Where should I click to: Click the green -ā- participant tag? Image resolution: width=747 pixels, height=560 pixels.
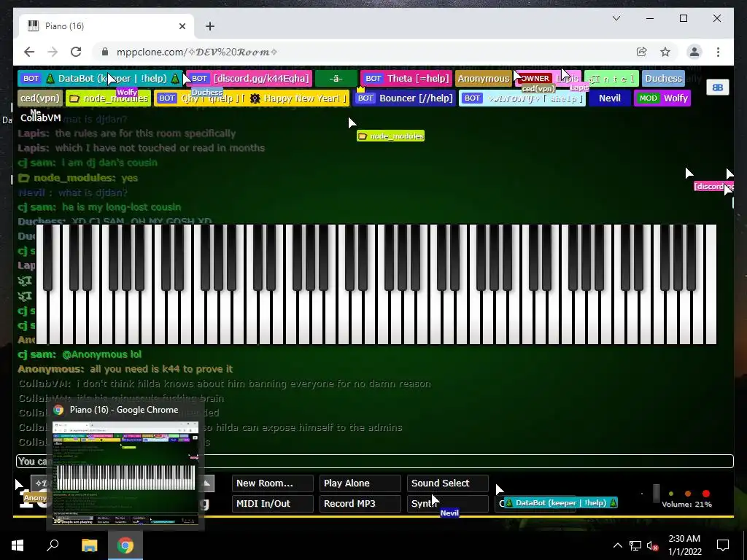coord(336,79)
